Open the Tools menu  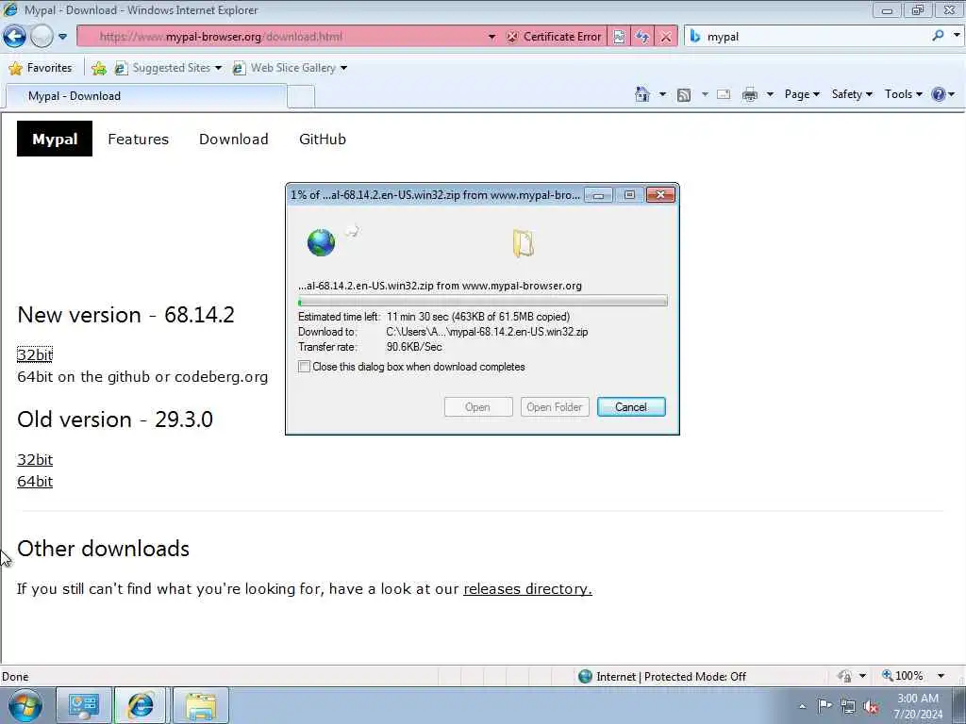903,94
